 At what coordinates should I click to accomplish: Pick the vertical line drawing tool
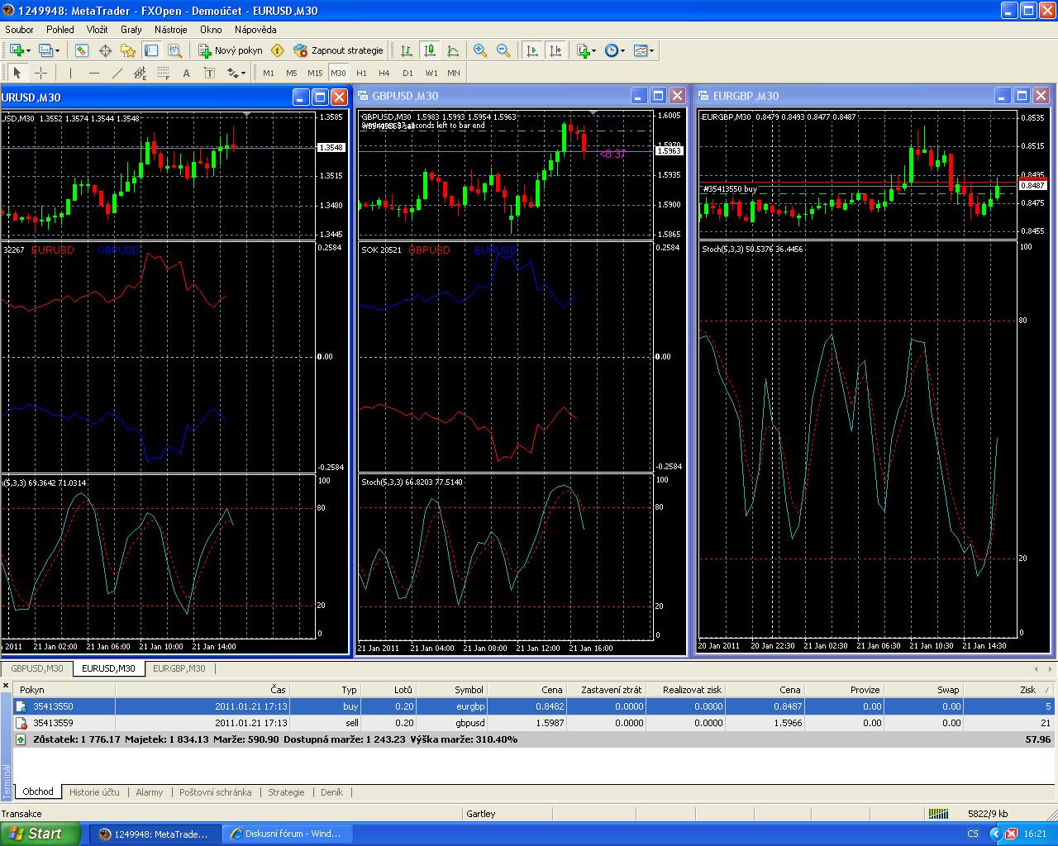(x=70, y=73)
